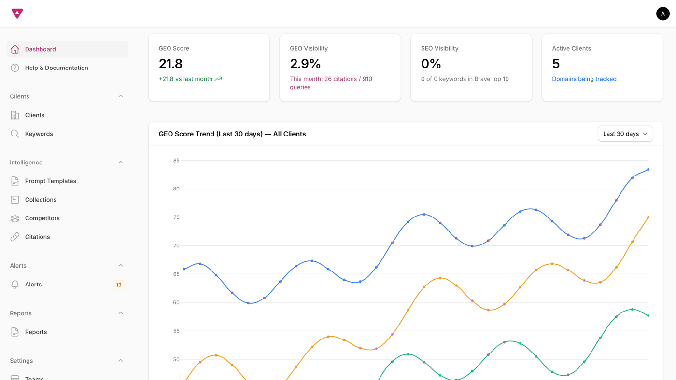Click the Citations chain-link icon

click(14, 236)
